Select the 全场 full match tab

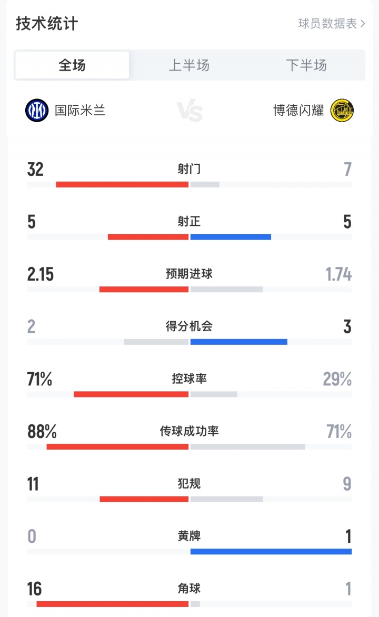click(72, 65)
